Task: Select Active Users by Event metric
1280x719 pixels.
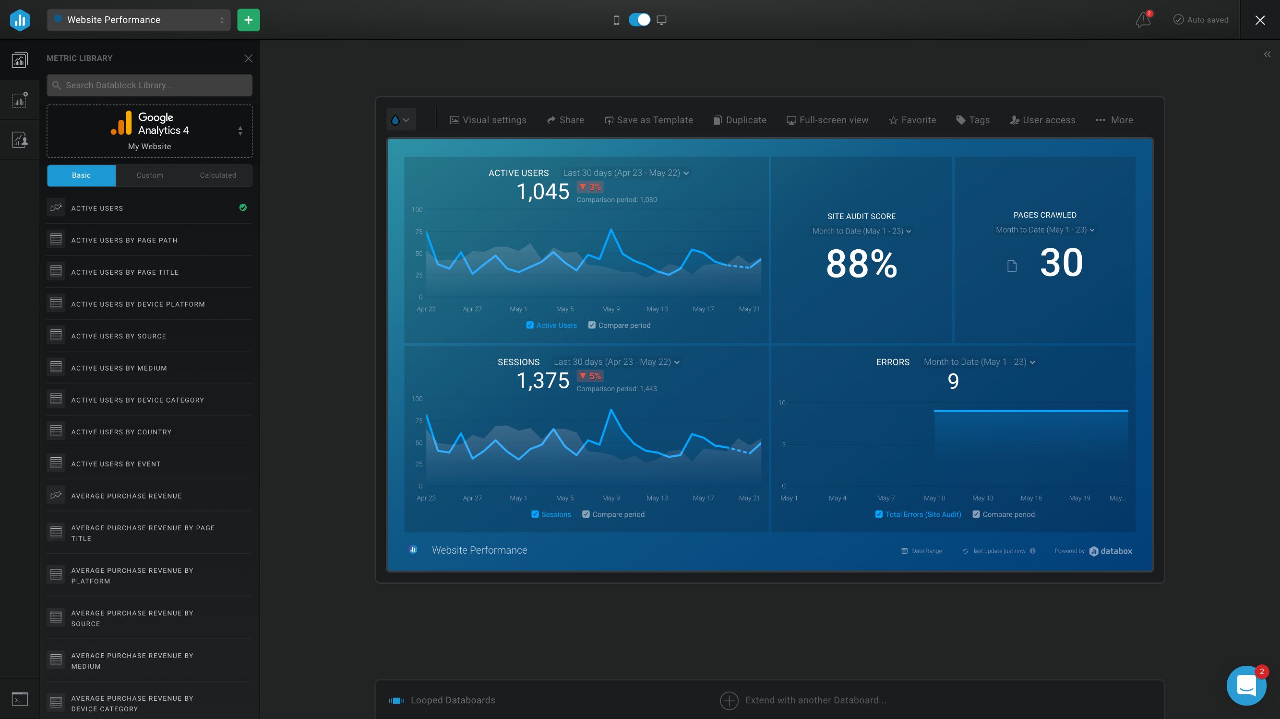Action: coord(149,463)
